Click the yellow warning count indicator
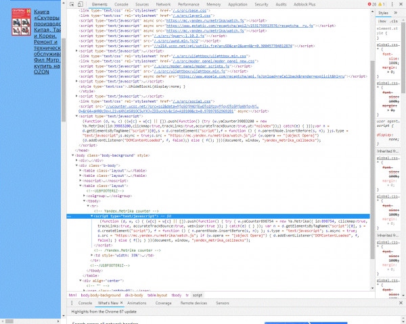 coord(382,4)
